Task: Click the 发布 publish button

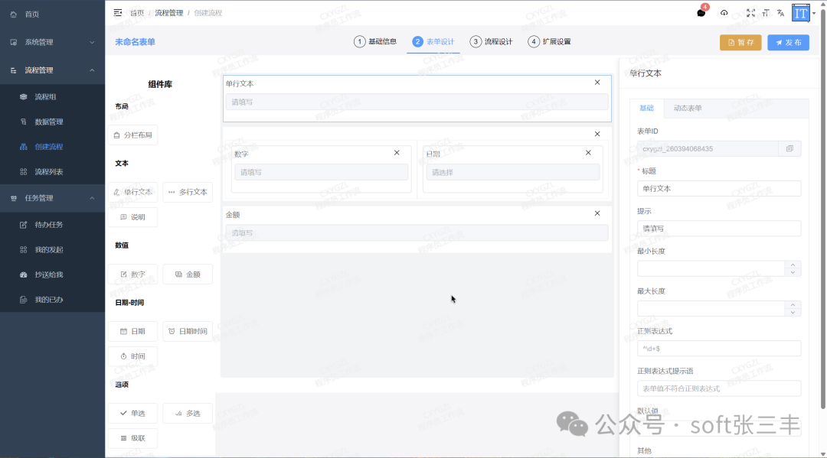Action: pos(789,42)
